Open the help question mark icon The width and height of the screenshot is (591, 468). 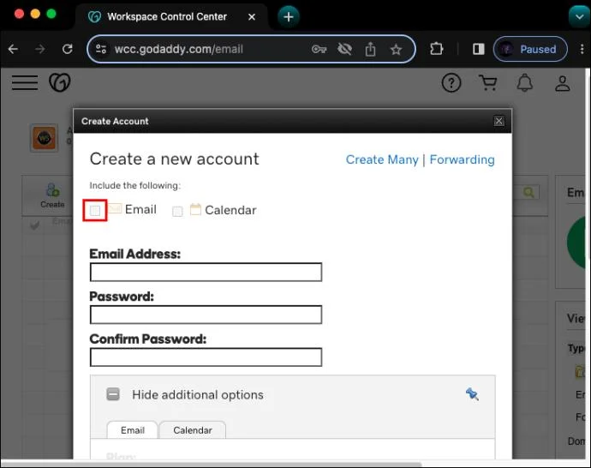[451, 83]
